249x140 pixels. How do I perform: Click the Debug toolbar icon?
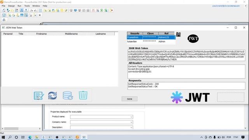click(x=93, y=10)
